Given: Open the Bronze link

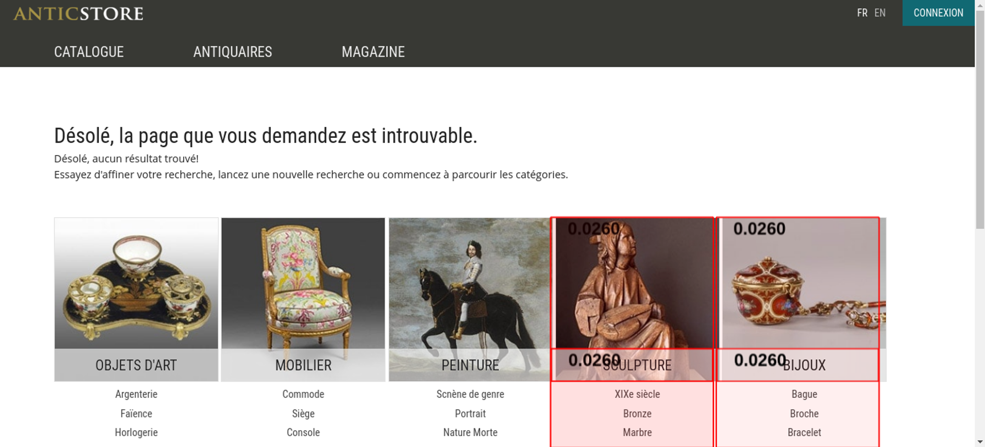Looking at the screenshot, I should (x=637, y=414).
